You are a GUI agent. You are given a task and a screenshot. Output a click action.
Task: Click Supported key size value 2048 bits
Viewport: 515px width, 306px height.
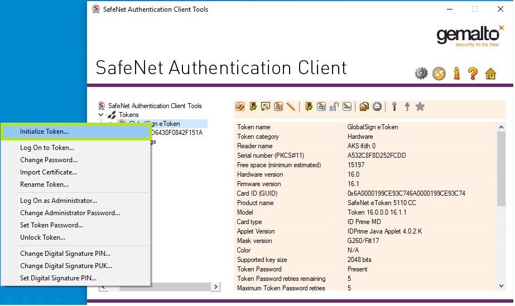tap(359, 260)
